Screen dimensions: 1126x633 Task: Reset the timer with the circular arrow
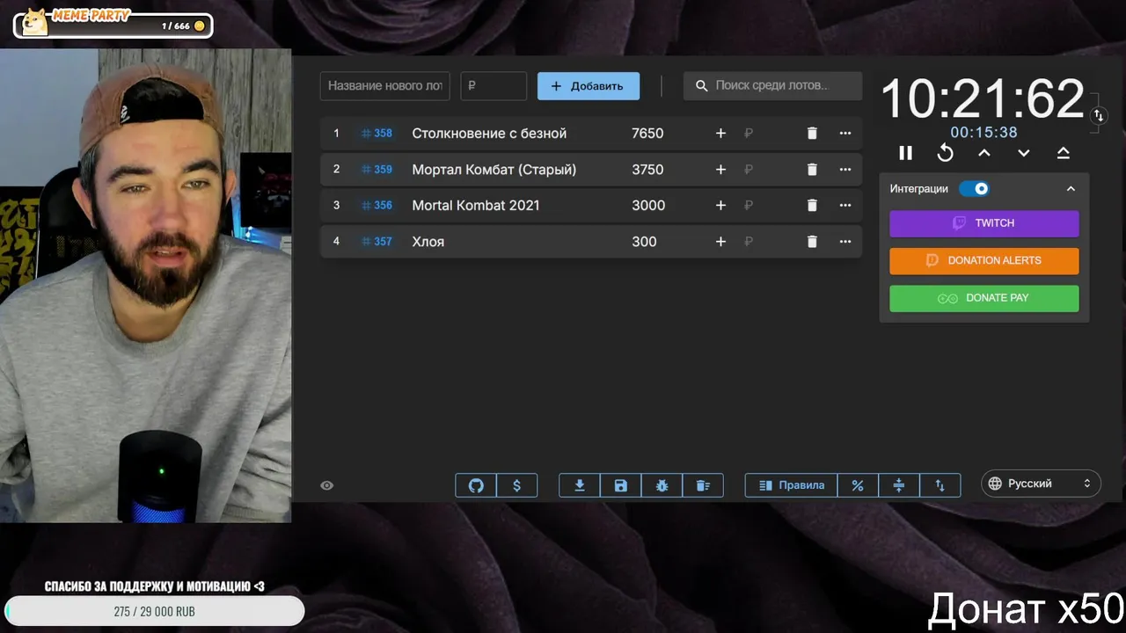[x=945, y=153]
